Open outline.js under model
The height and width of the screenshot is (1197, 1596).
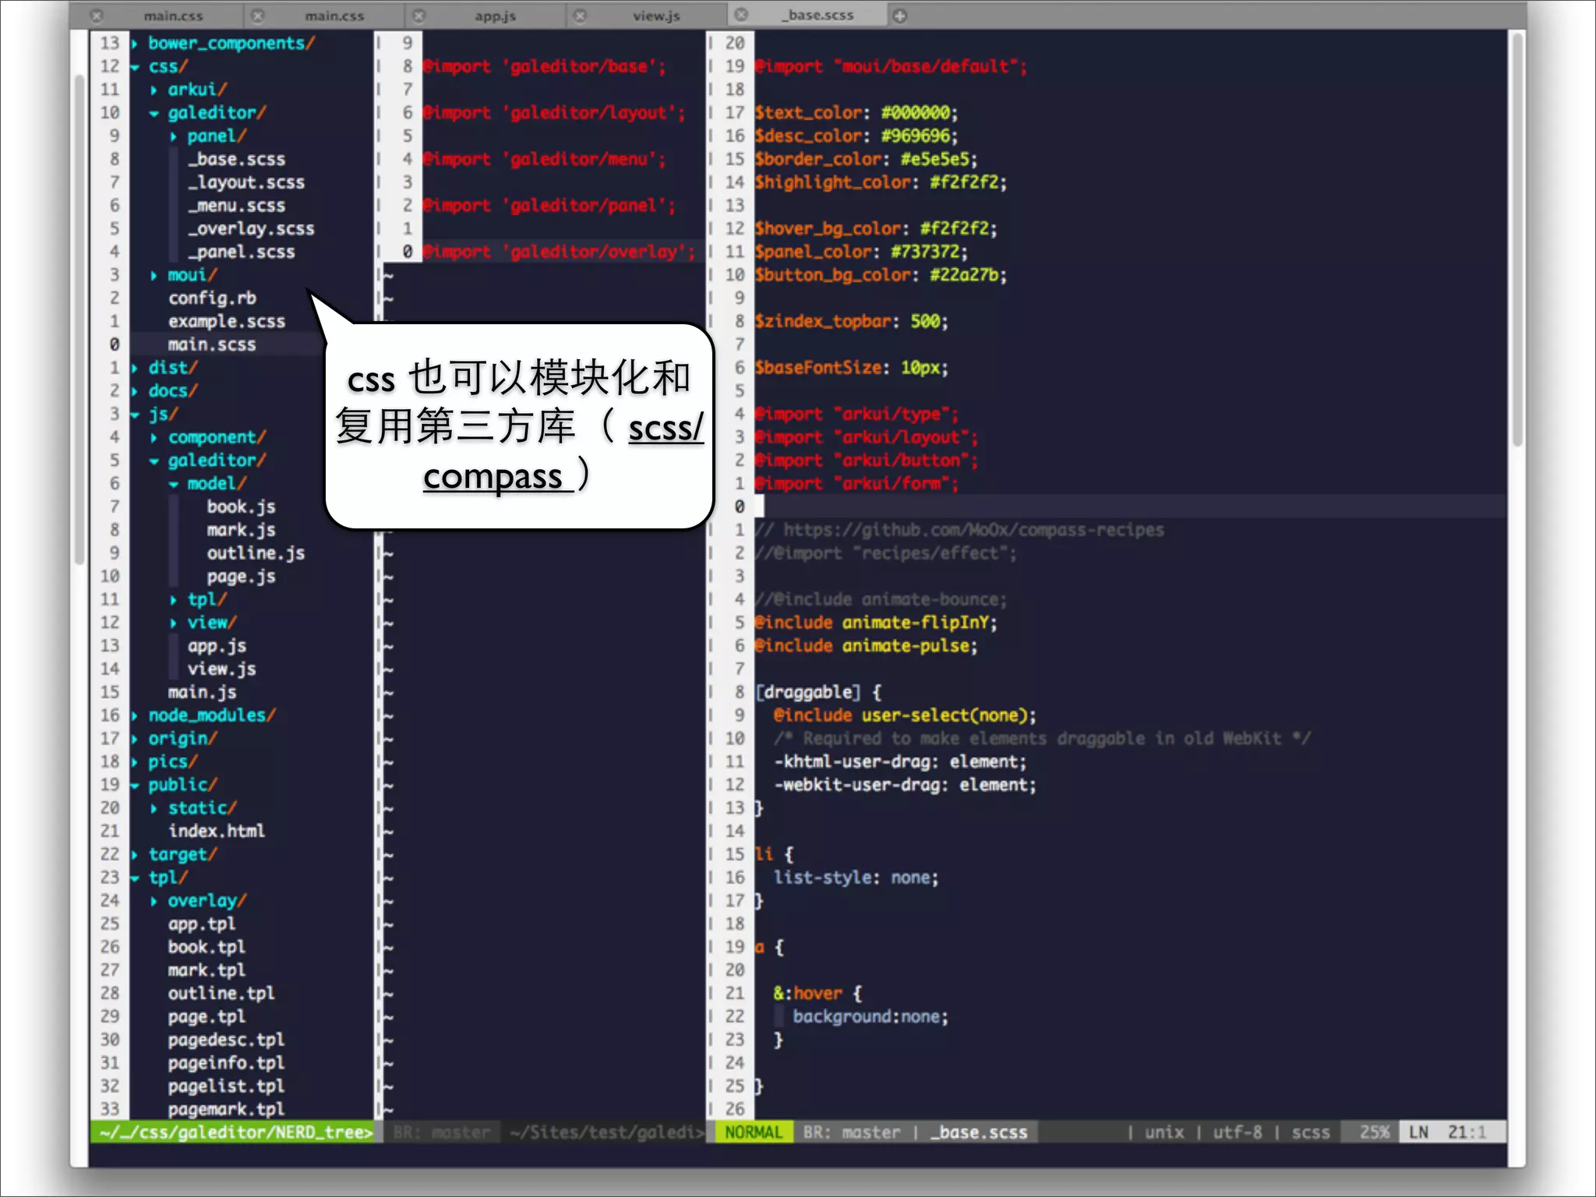tap(256, 553)
